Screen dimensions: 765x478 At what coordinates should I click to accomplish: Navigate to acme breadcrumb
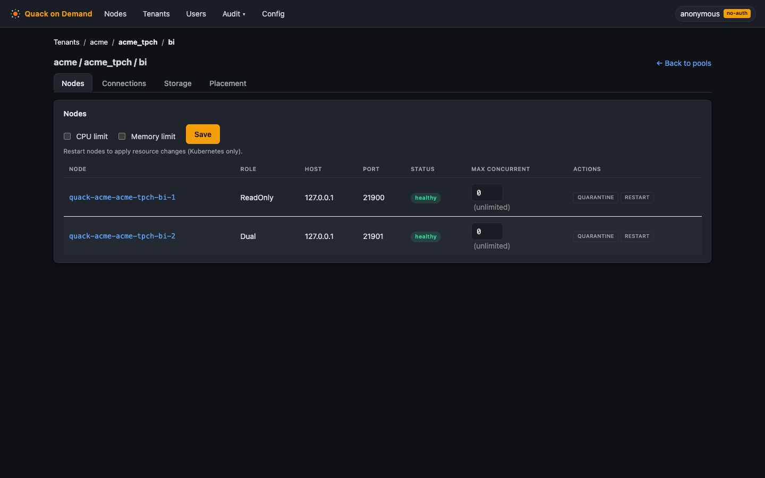(99, 42)
